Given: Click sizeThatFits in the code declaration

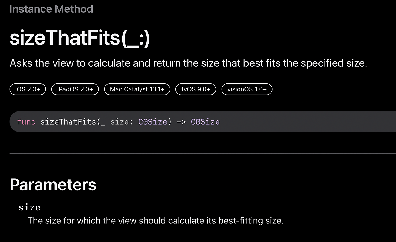Looking at the screenshot, I should click(68, 122).
